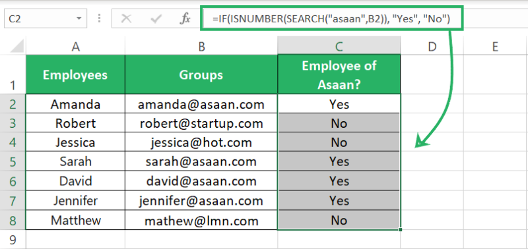Click the Select All corner triangle
This screenshot has width=528, height=249.
pyautogui.click(x=17, y=45)
